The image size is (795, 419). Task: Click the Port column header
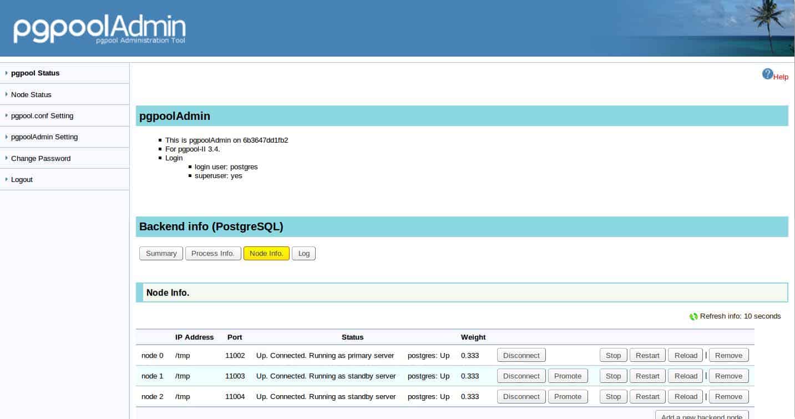coord(235,337)
